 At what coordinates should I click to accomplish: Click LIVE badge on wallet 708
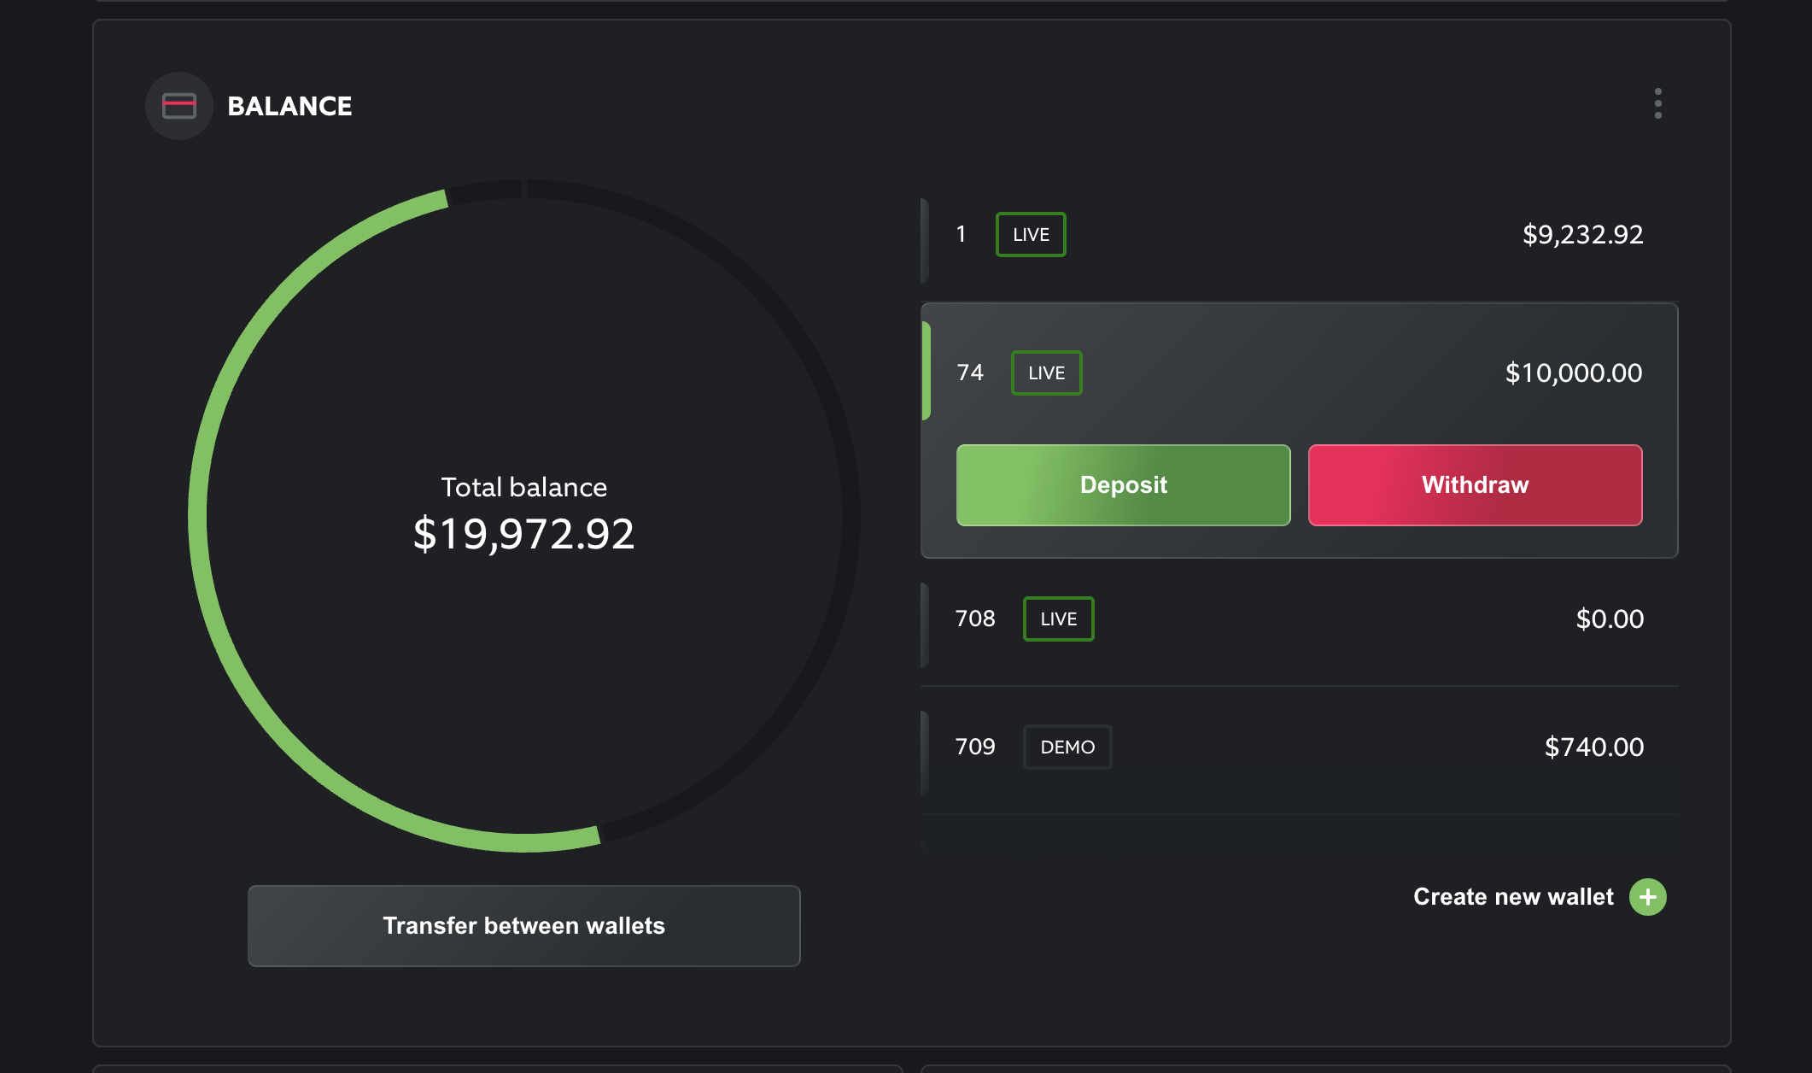1058,619
